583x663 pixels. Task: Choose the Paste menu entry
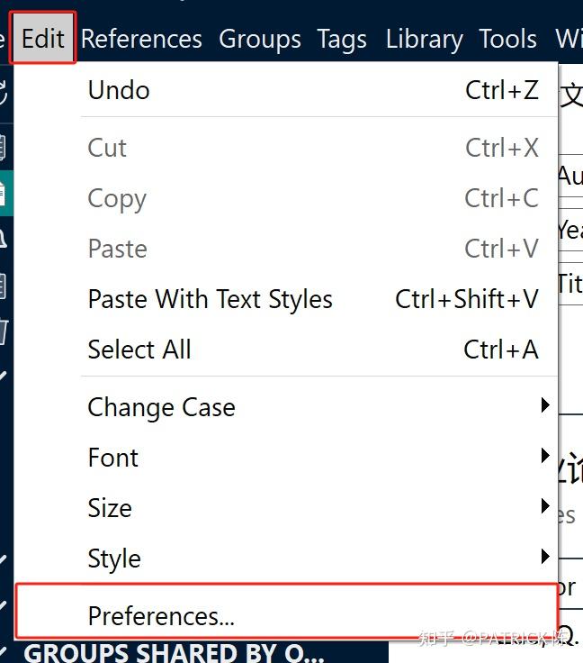pyautogui.click(x=117, y=249)
